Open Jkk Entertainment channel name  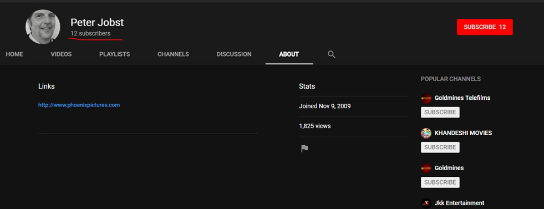coord(459,203)
